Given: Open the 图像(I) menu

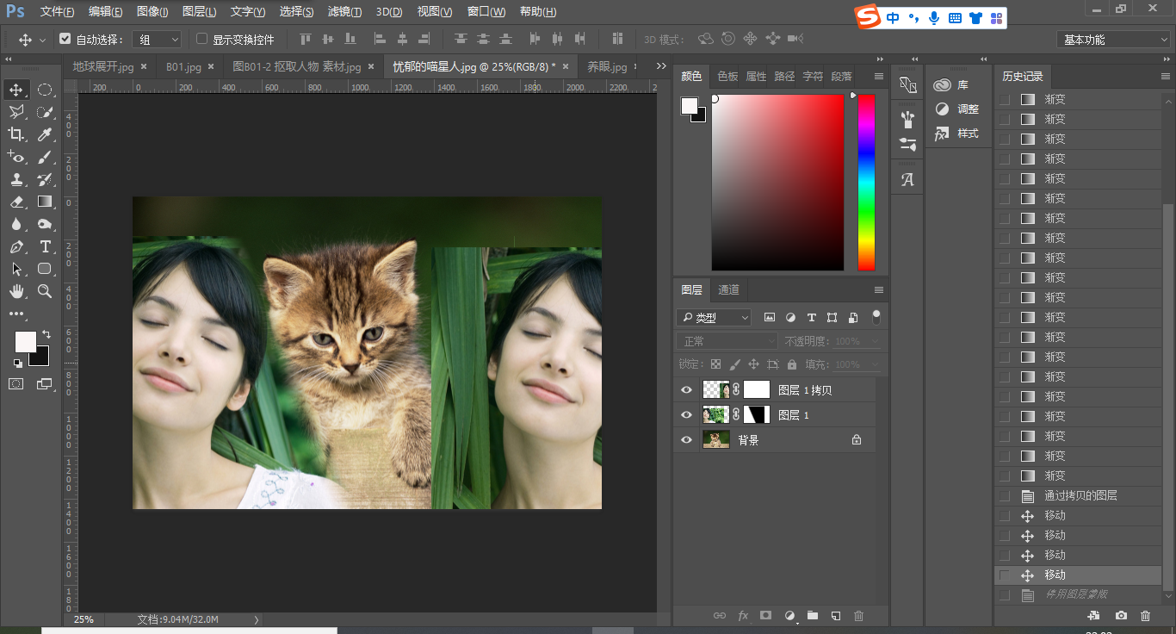Looking at the screenshot, I should click(x=152, y=12).
